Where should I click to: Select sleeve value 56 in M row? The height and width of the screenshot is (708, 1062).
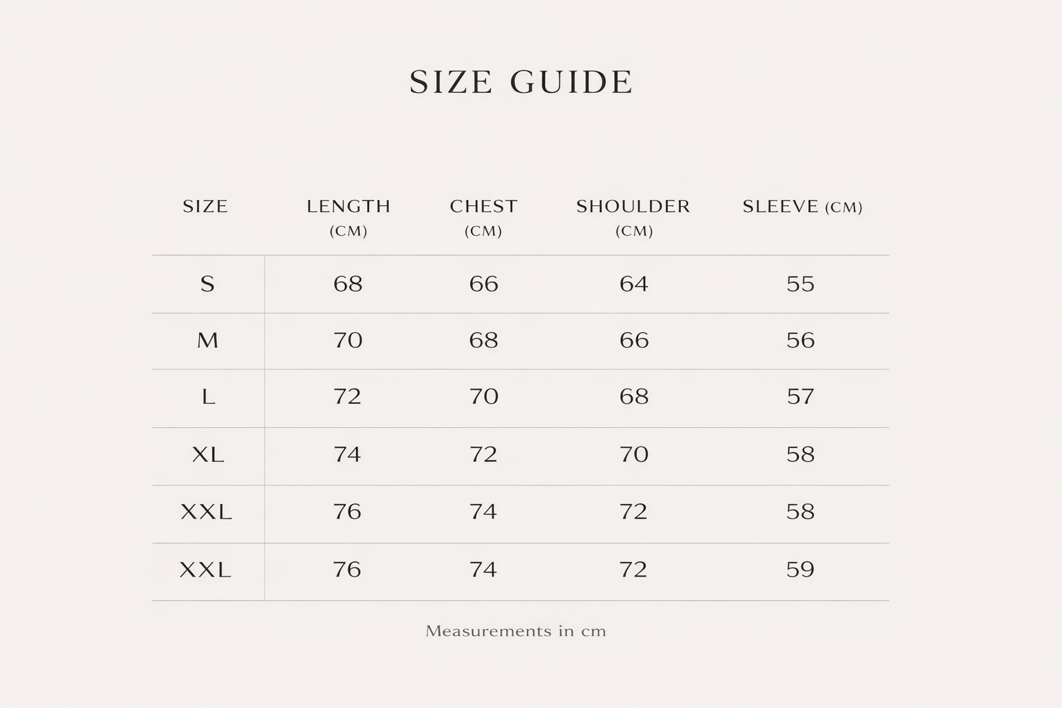coord(801,340)
